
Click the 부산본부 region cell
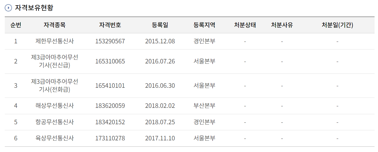[204, 106]
